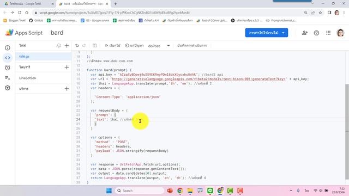Open the Google account avatar
Image resolution: width=349 pixels, height=196 pixels.
340,33
